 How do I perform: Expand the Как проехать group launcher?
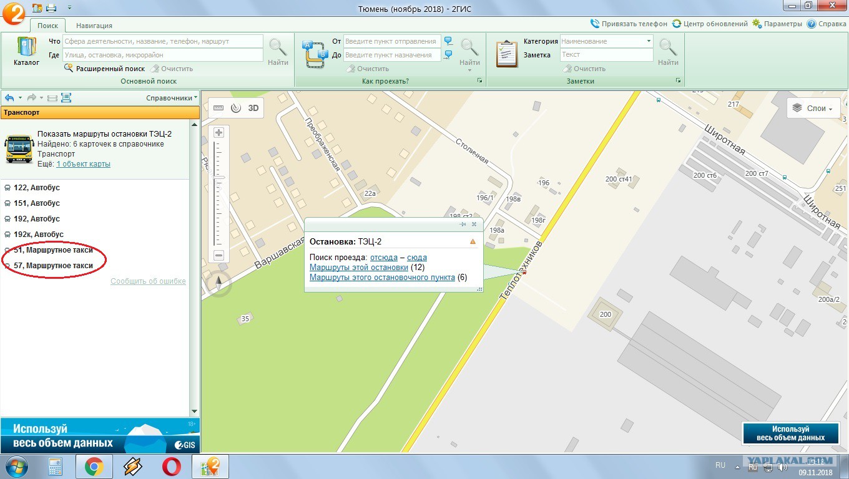click(x=480, y=81)
